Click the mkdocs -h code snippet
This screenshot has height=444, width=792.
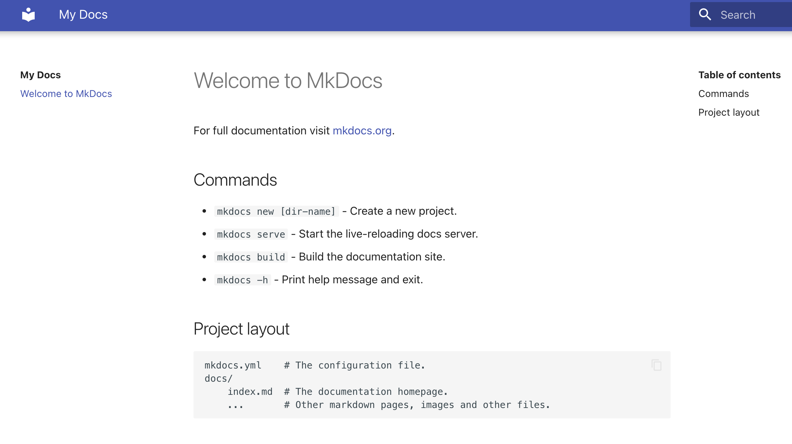(x=242, y=280)
